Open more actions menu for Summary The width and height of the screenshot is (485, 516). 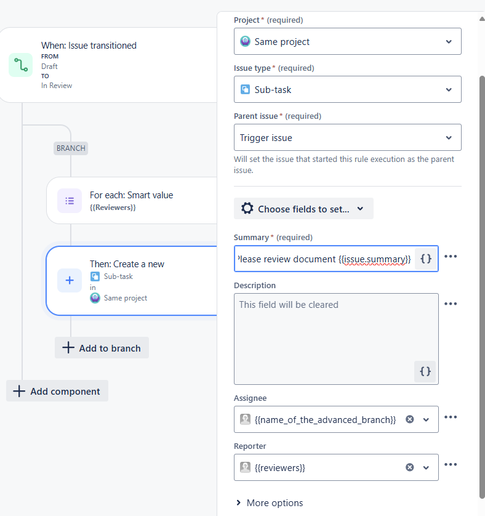pos(451,256)
